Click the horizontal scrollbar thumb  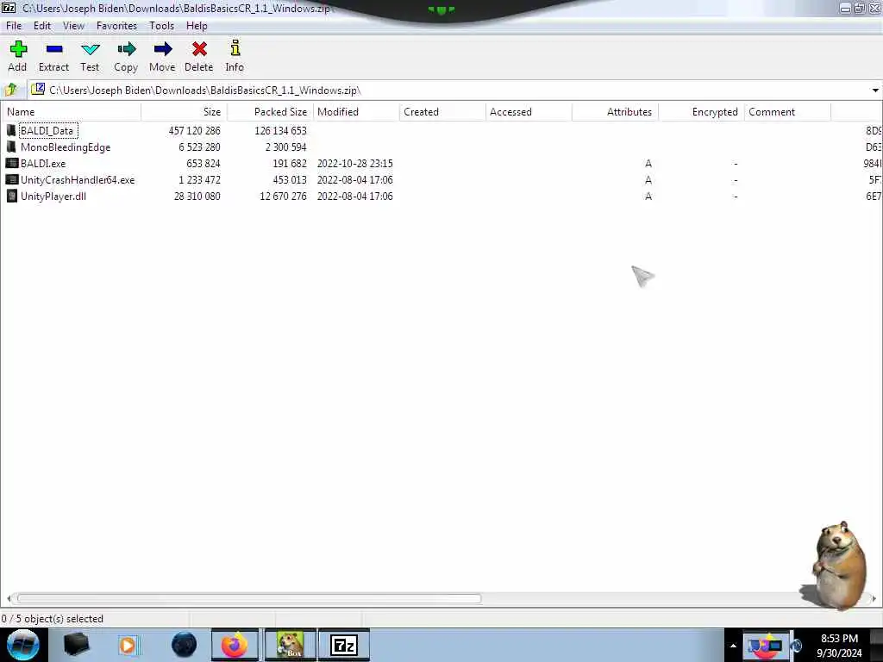(249, 598)
